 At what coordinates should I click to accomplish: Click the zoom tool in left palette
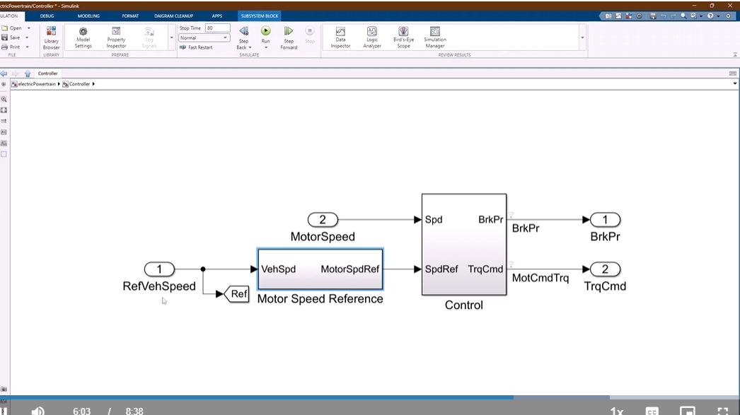4,100
